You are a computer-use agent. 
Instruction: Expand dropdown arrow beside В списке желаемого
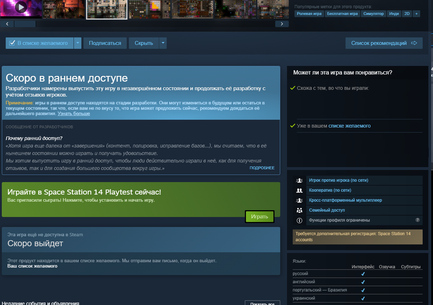pyautogui.click(x=78, y=43)
